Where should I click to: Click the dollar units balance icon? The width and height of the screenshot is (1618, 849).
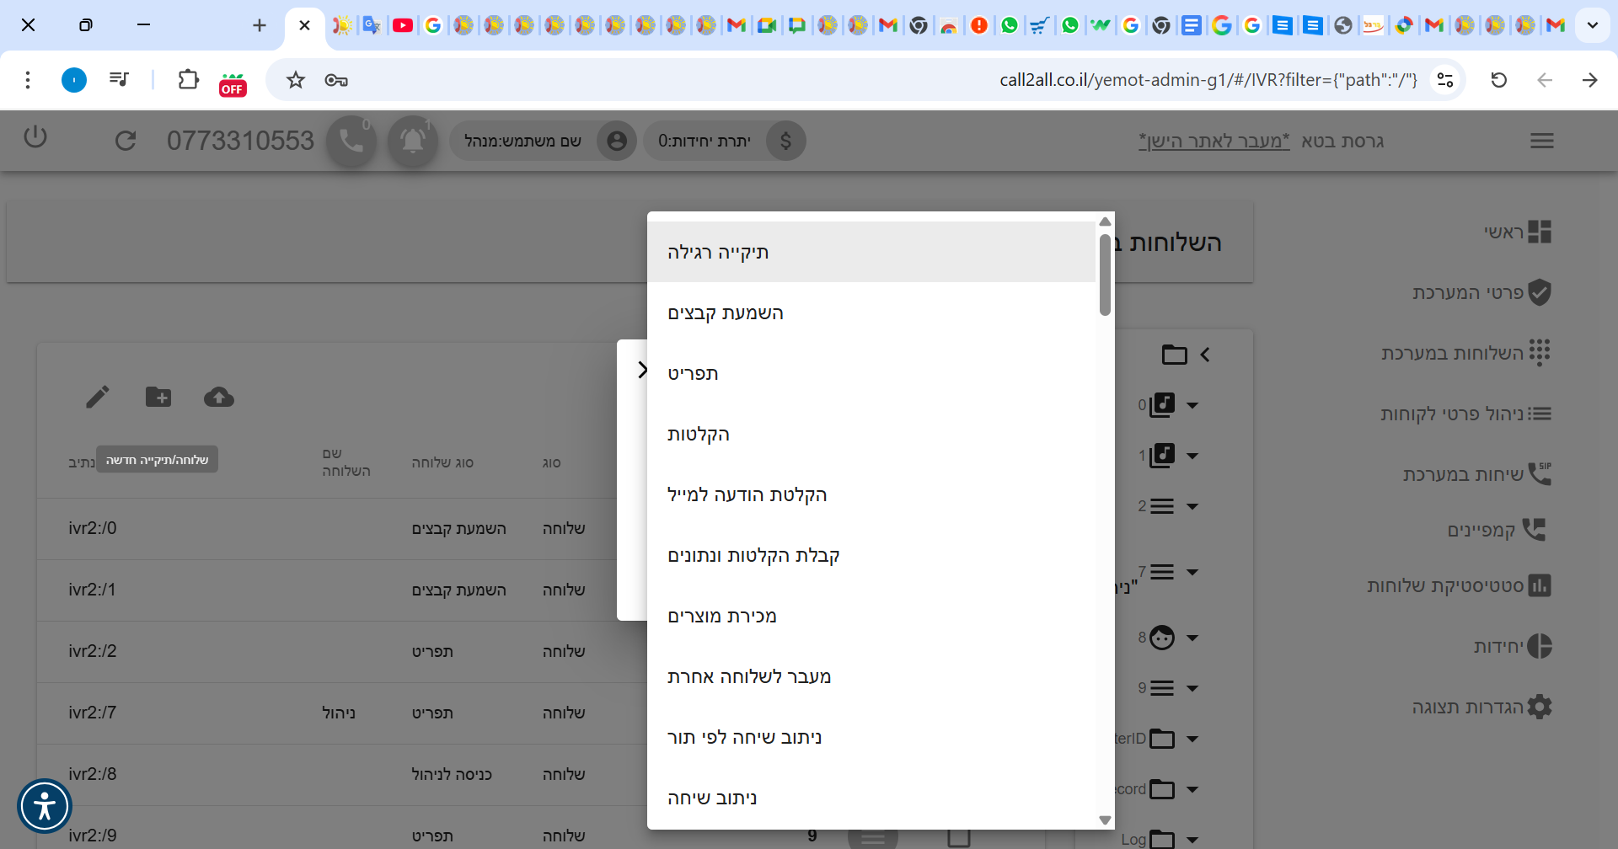tap(785, 141)
